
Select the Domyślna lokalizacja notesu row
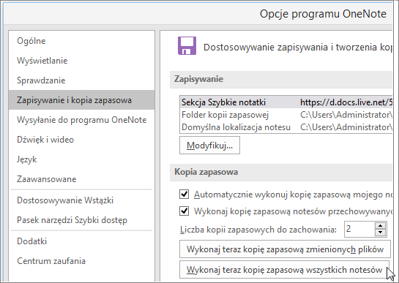click(x=286, y=127)
